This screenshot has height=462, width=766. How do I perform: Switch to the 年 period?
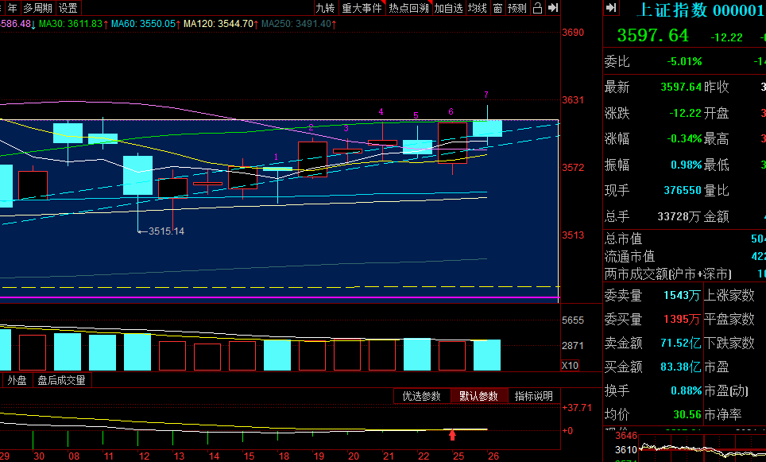12,8
